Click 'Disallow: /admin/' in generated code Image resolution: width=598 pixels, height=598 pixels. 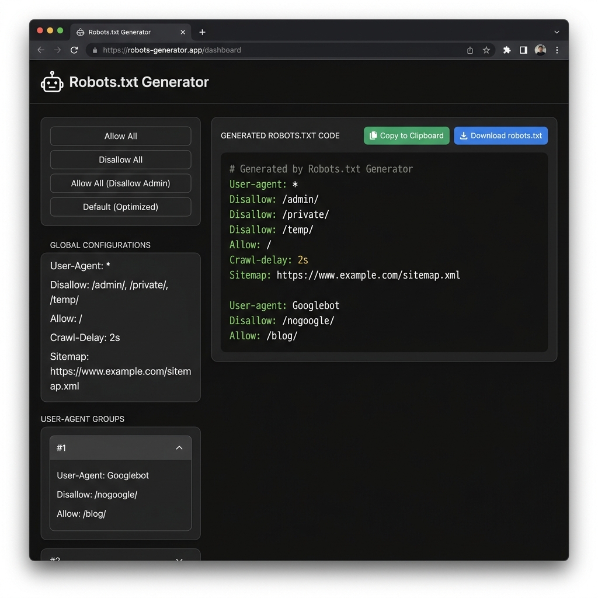pyautogui.click(x=274, y=200)
